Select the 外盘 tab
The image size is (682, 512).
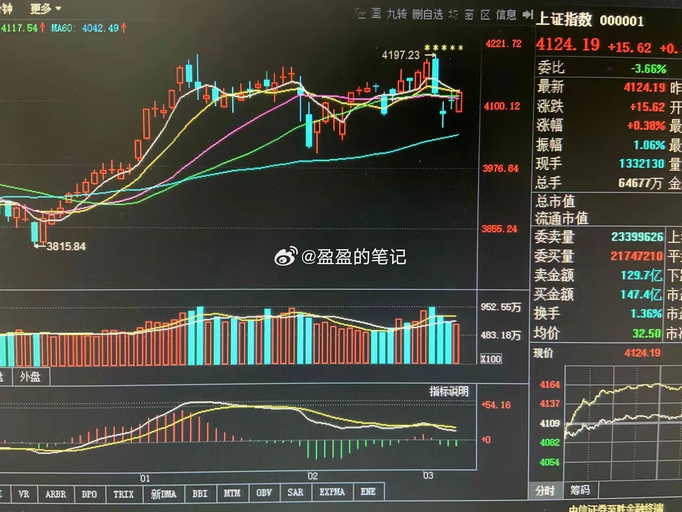[x=30, y=377]
